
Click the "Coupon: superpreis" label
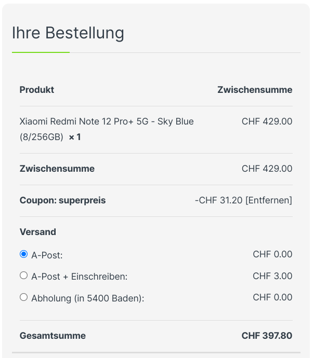[62, 200]
